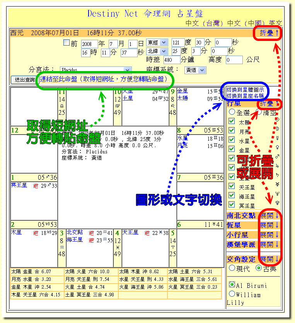Click the 切換到星座名稱 link
This screenshot has width=295, height=323.
point(245,96)
